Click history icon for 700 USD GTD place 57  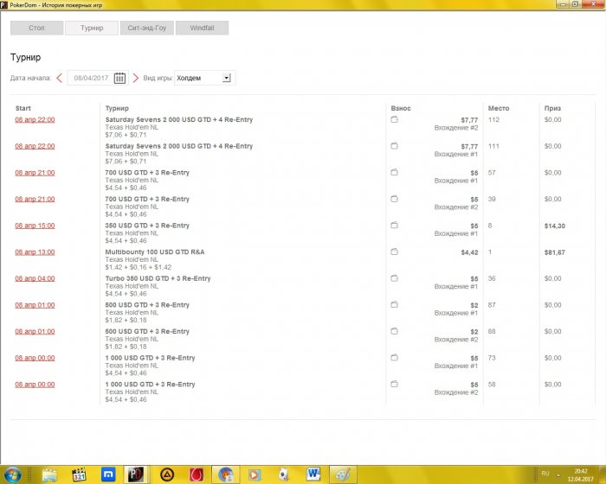pos(394,172)
